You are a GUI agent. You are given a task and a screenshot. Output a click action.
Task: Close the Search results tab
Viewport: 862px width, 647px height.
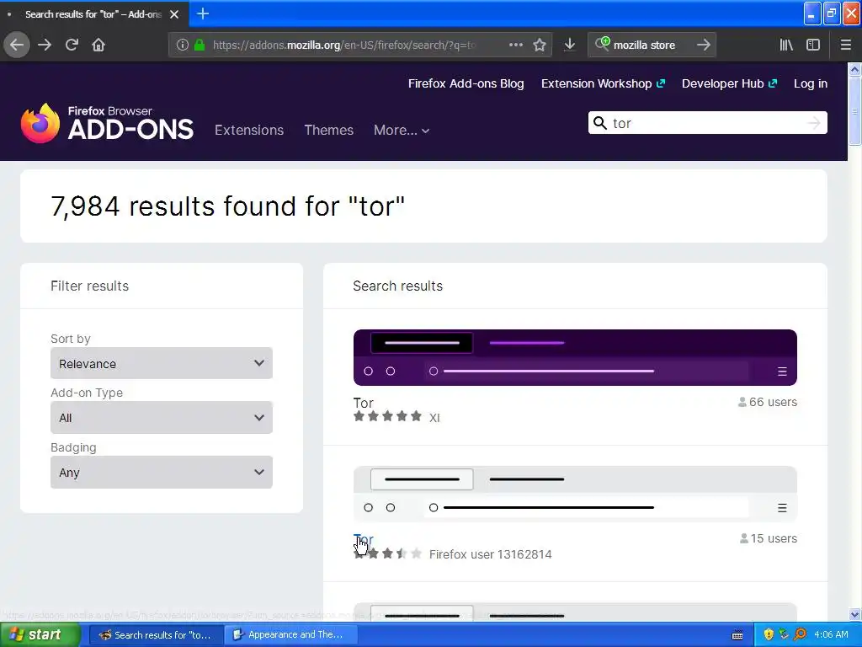(174, 14)
